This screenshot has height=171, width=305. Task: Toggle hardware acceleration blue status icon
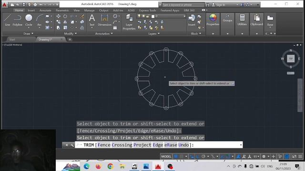point(287,156)
